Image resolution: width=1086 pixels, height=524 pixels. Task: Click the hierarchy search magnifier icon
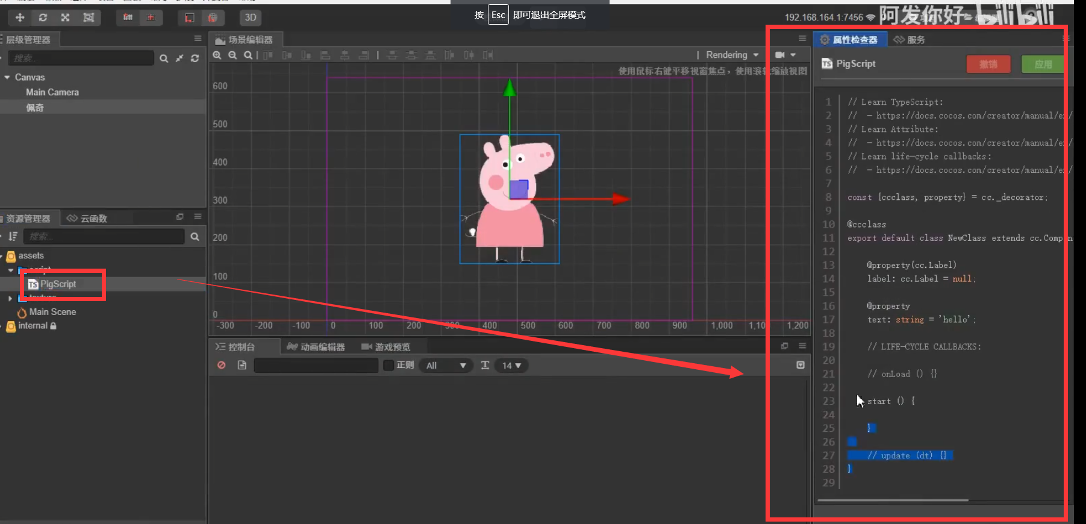[x=164, y=58]
